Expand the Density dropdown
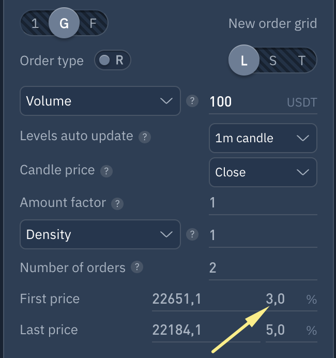This screenshot has height=358, width=336. point(100,234)
